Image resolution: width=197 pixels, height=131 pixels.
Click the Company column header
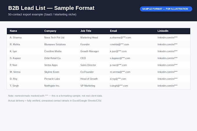point(50,31)
